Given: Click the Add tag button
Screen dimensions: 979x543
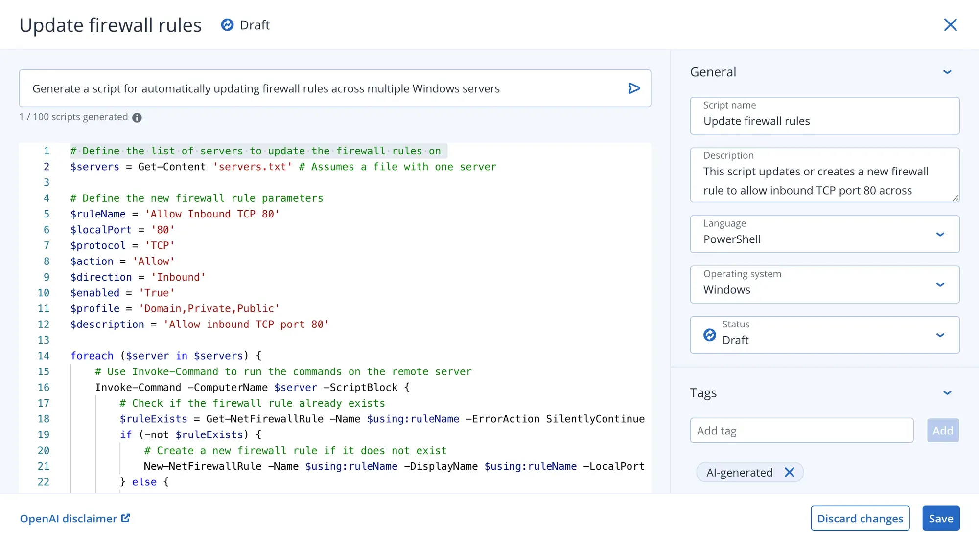Looking at the screenshot, I should tap(942, 431).
